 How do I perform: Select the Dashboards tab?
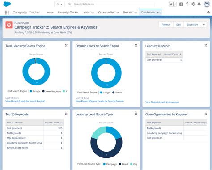pyautogui.click(x=148, y=12)
